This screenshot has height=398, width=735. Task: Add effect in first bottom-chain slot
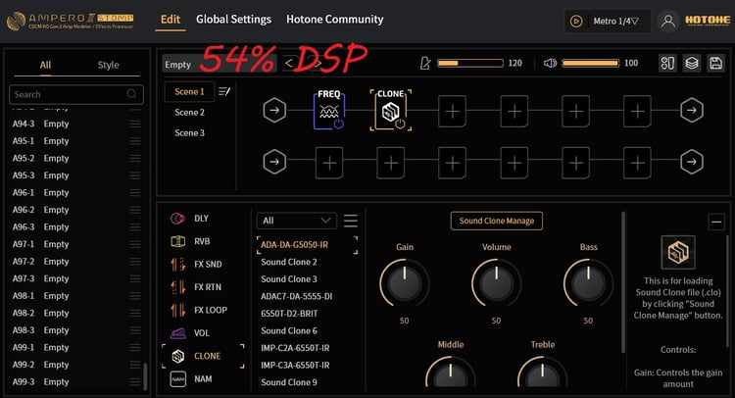click(329, 163)
